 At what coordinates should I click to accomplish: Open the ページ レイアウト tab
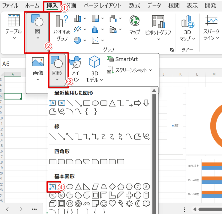102,5
